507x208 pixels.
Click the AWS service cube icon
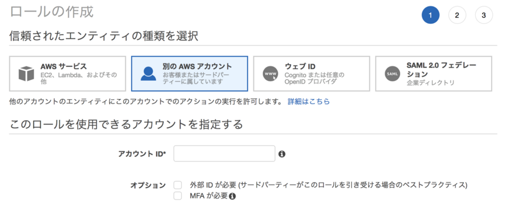click(x=26, y=74)
